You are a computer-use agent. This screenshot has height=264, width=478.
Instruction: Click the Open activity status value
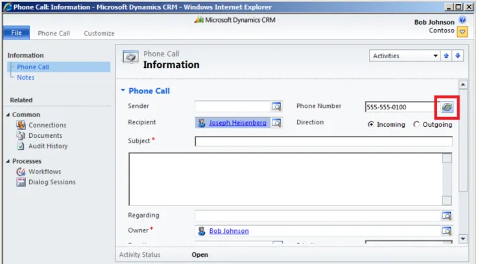[x=200, y=254]
